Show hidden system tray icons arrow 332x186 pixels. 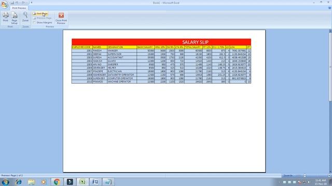pos(279,182)
